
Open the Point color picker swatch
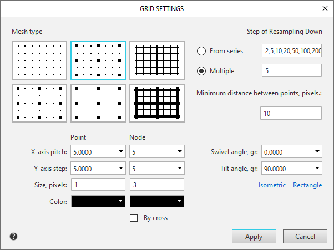pyautogui.click(x=98, y=201)
